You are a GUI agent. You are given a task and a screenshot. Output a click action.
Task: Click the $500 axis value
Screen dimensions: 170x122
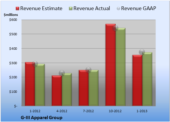point(13,34)
